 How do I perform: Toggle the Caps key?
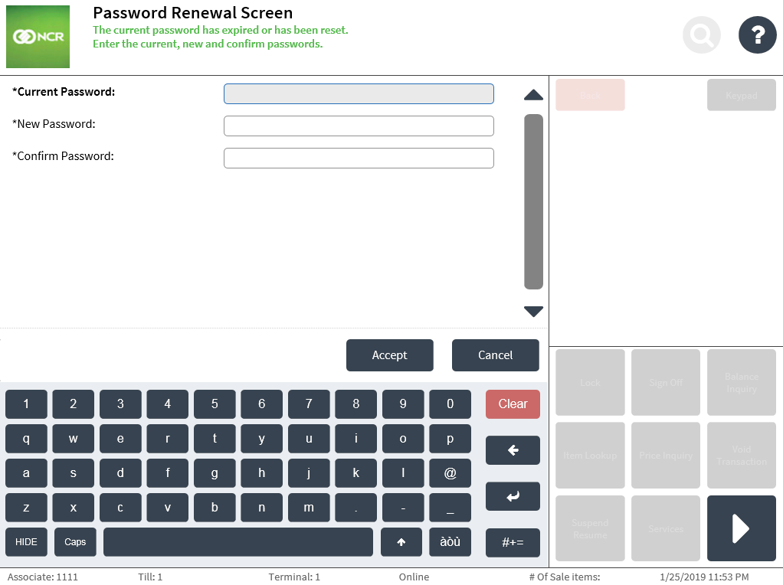click(x=75, y=542)
